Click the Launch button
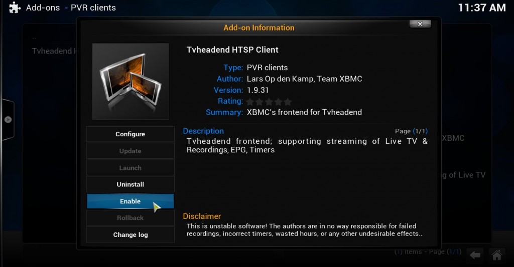 [130, 168]
